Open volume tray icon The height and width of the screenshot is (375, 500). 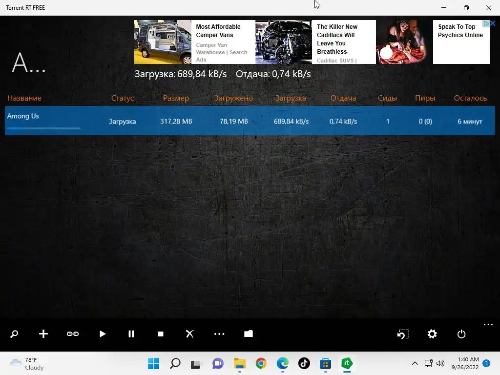click(x=440, y=363)
